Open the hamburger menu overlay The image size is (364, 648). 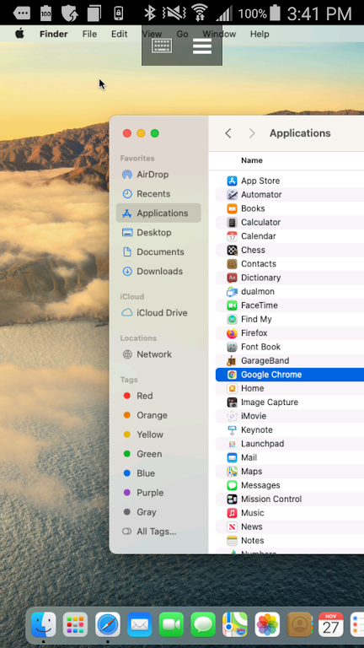(202, 46)
